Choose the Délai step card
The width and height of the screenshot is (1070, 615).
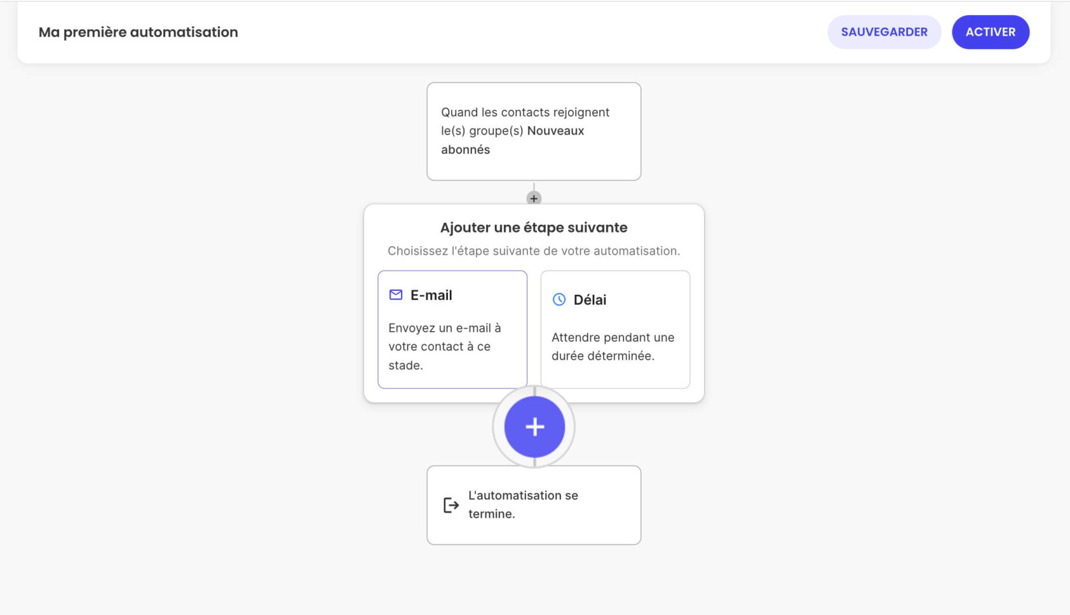pyautogui.click(x=615, y=329)
